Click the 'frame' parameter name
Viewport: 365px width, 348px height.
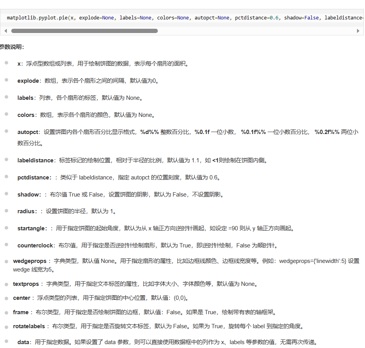coord(21,312)
